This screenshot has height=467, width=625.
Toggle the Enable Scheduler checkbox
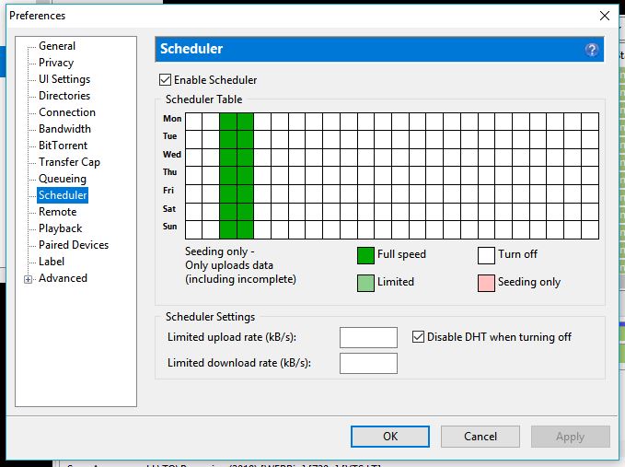tap(165, 80)
